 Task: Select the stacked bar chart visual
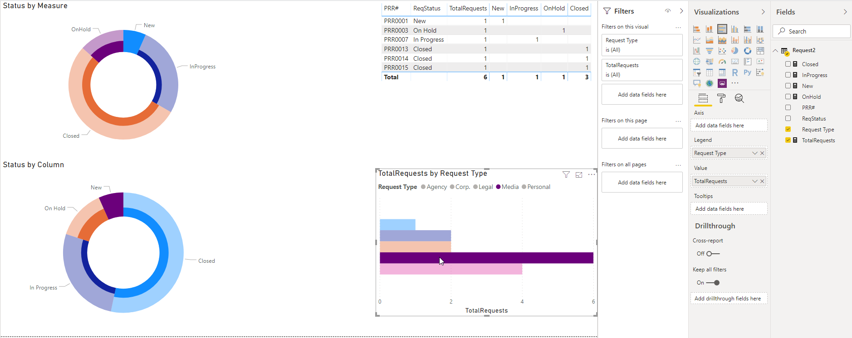pyautogui.click(x=696, y=29)
